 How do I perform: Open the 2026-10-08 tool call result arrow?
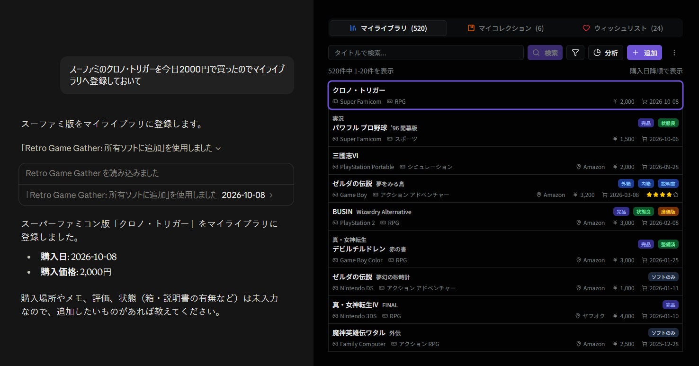271,195
